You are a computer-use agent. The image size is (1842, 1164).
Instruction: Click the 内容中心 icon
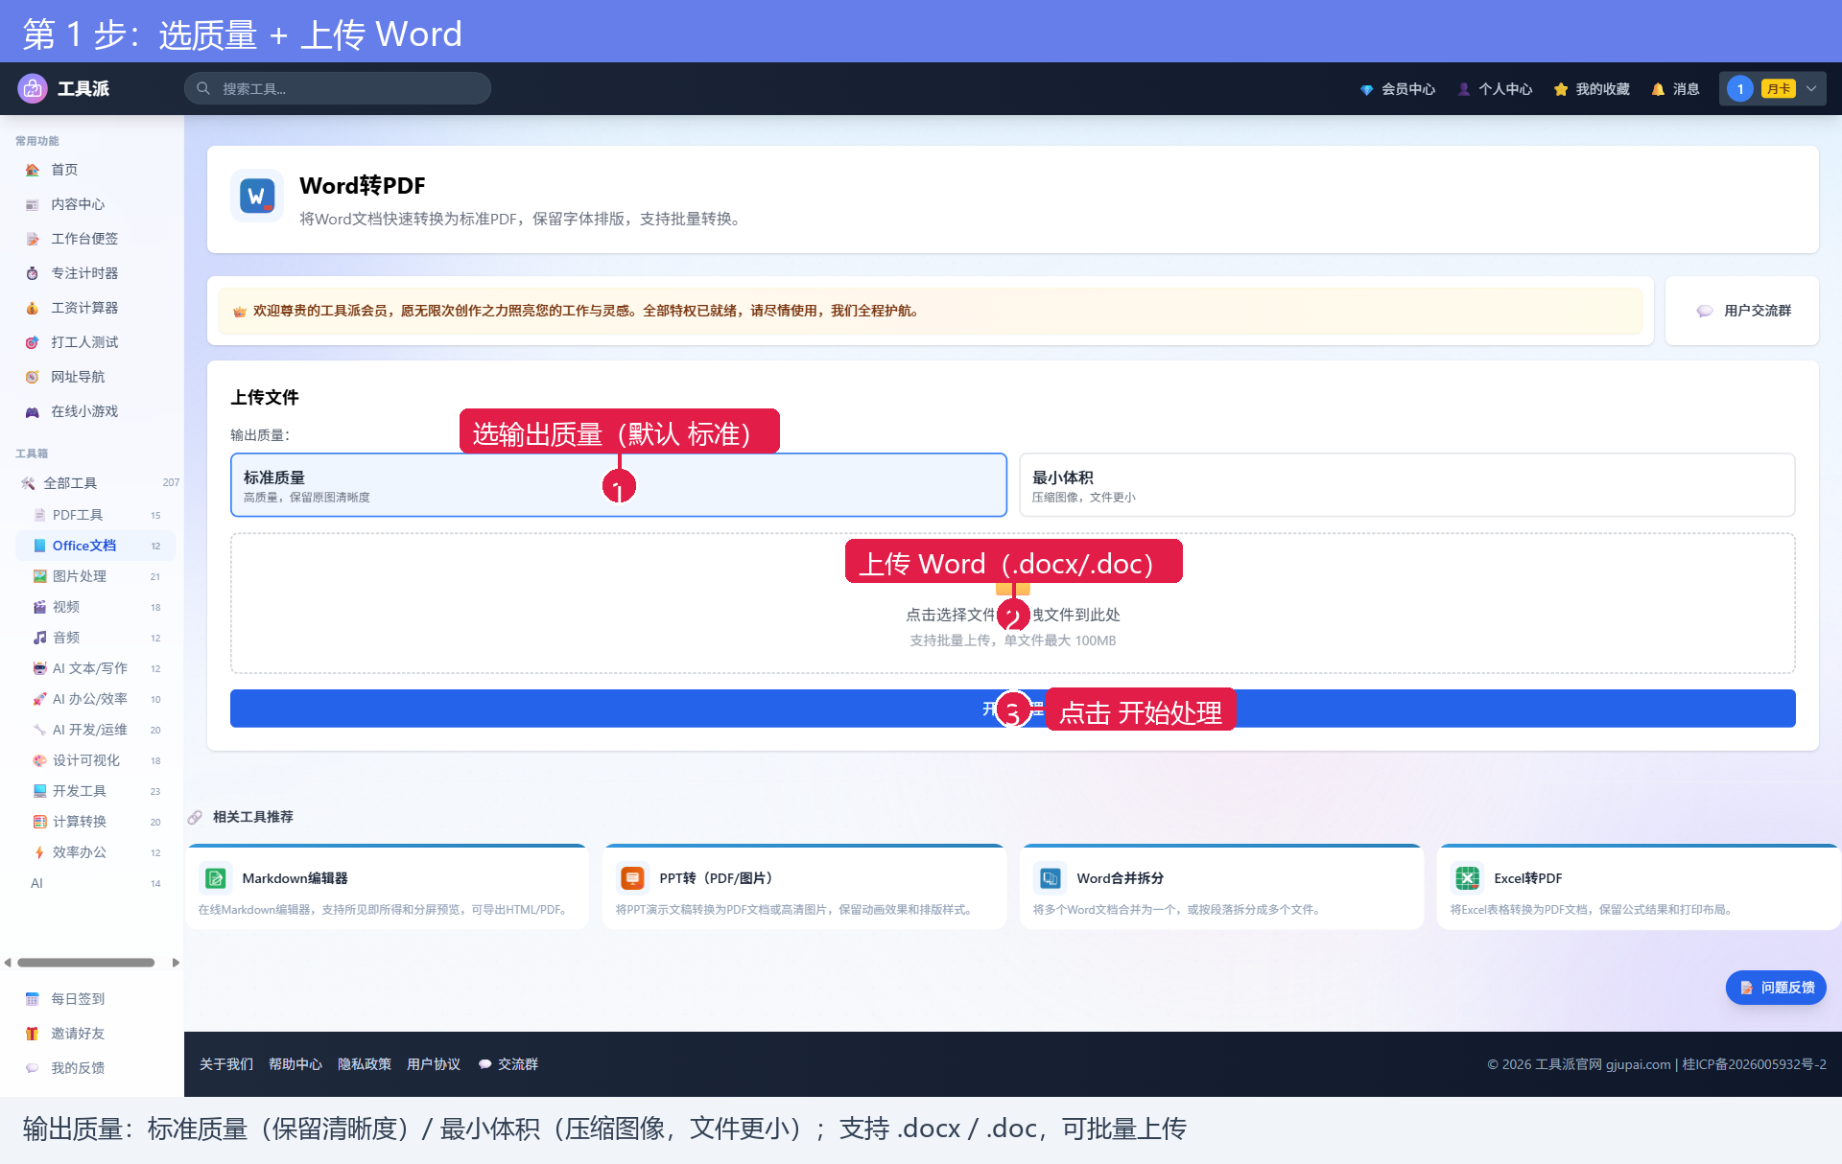click(x=33, y=204)
